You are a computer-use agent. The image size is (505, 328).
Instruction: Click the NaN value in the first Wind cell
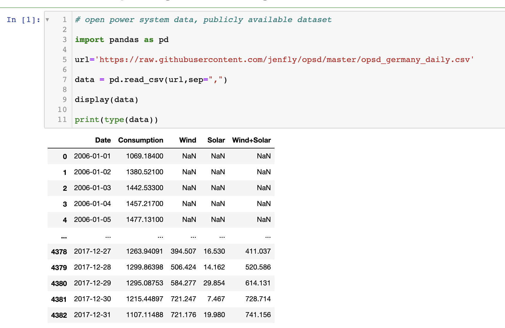click(x=189, y=156)
